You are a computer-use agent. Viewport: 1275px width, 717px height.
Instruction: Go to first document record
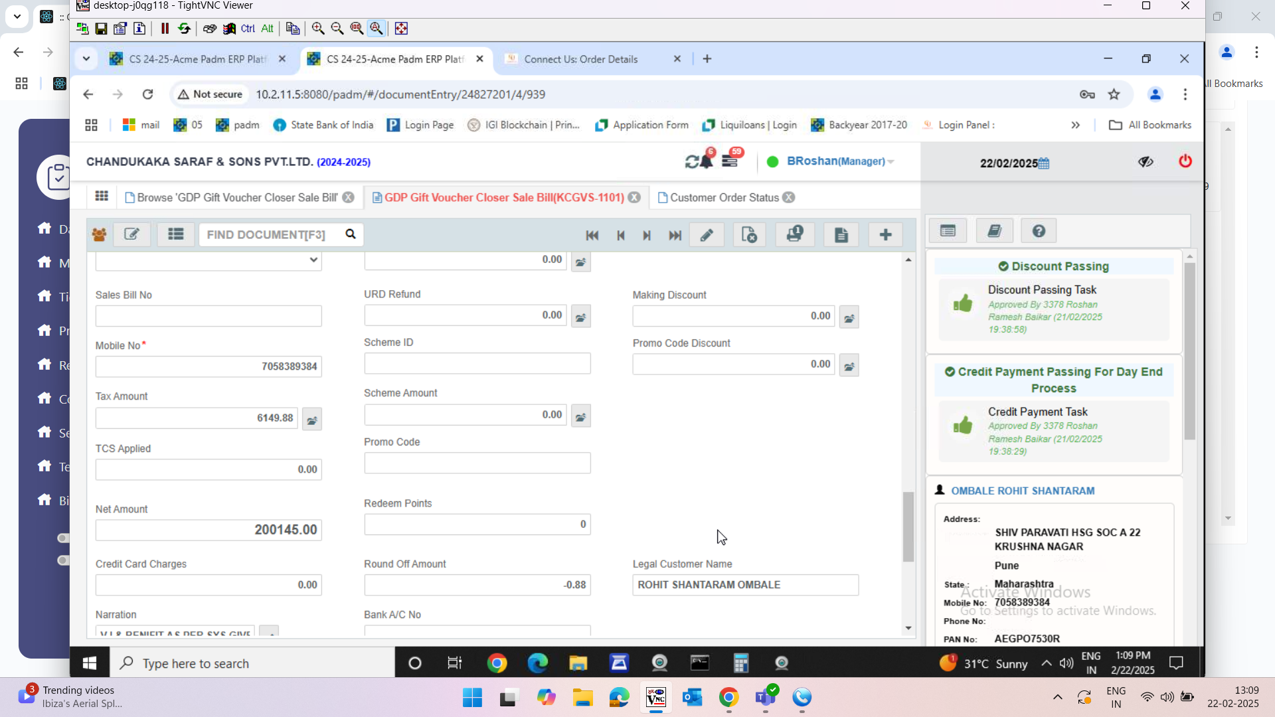click(x=592, y=236)
